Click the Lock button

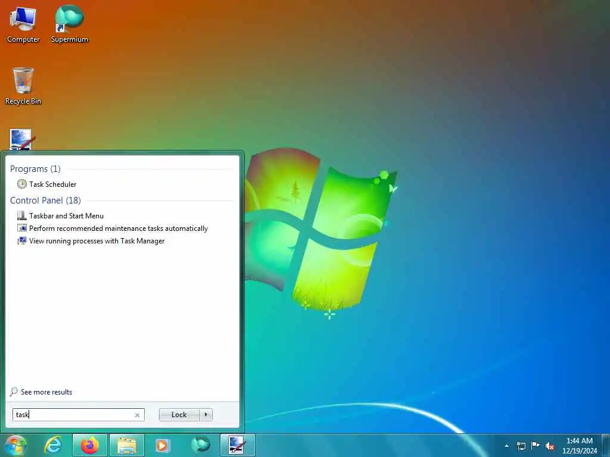(179, 415)
